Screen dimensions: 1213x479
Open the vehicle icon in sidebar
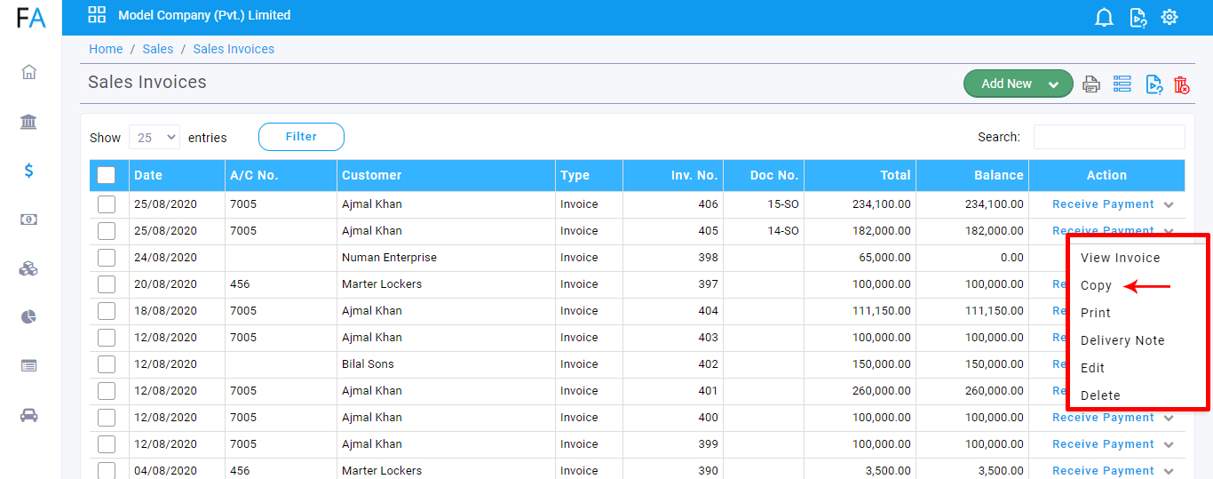[28, 414]
